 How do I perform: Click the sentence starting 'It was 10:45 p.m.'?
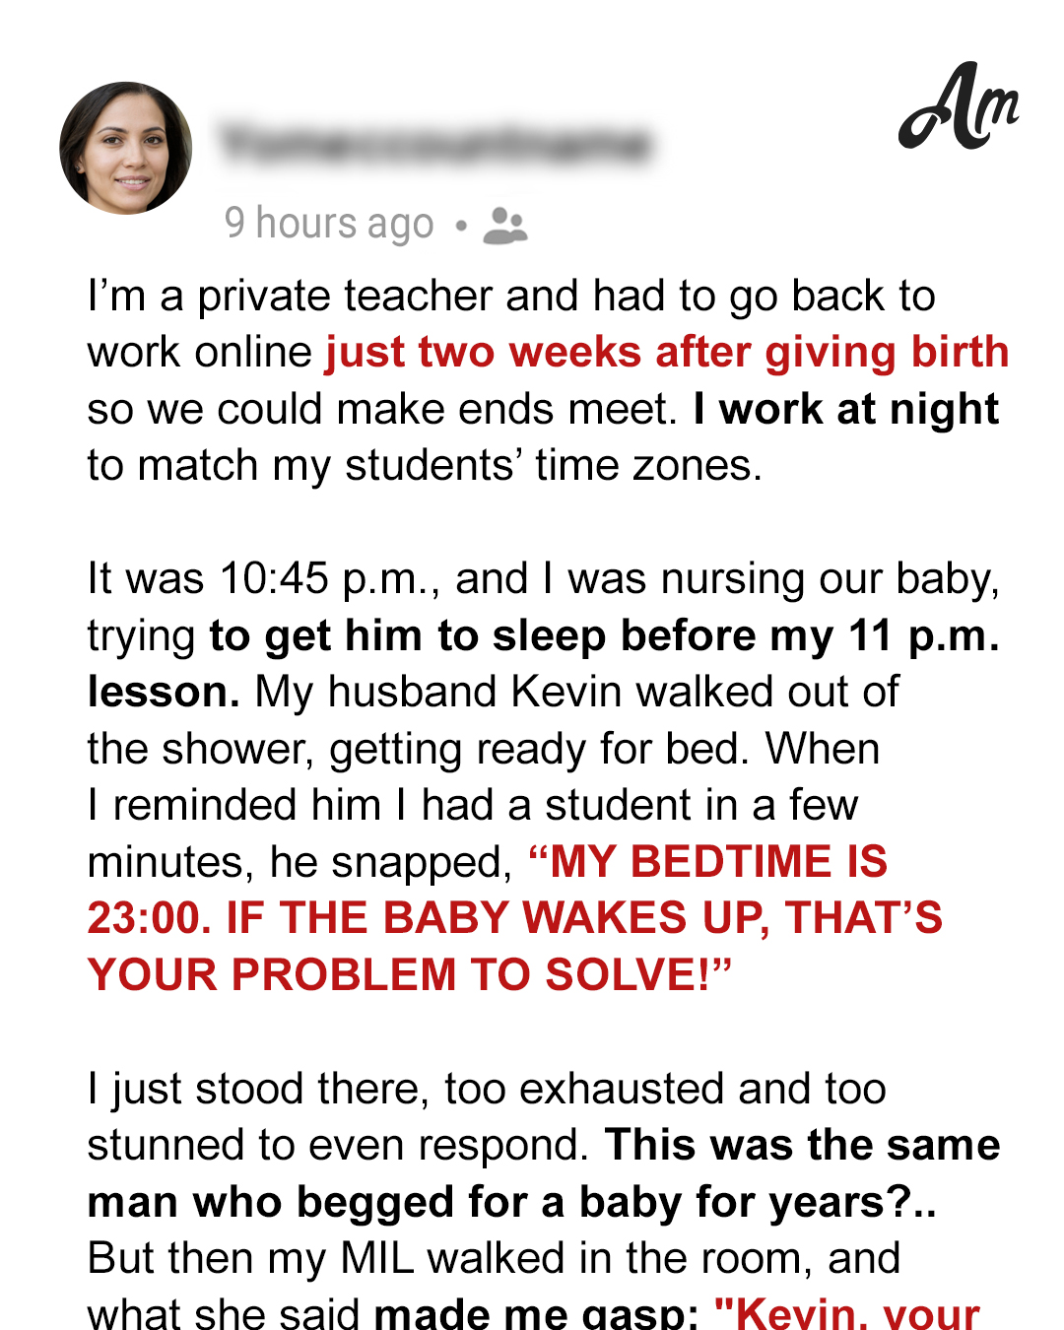(x=544, y=578)
